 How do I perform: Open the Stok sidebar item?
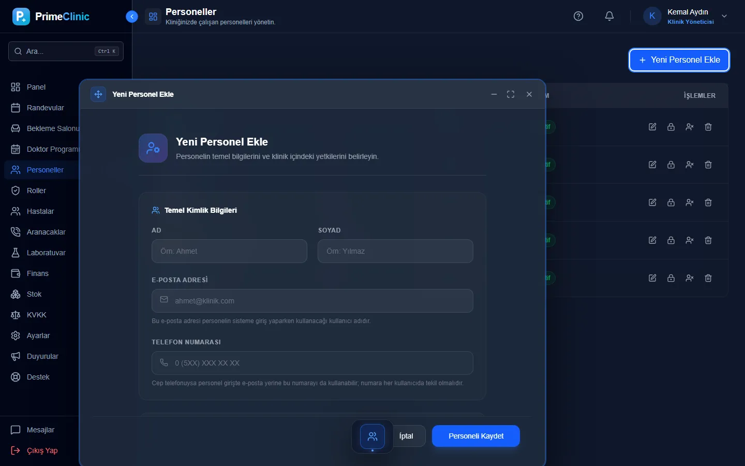click(42, 294)
